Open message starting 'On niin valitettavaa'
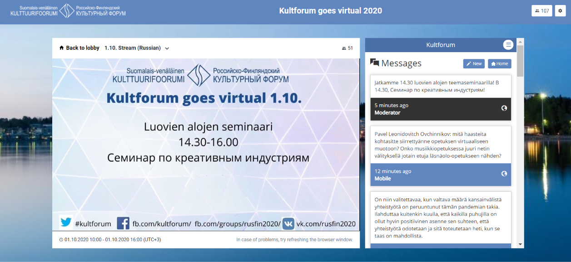 point(441,218)
